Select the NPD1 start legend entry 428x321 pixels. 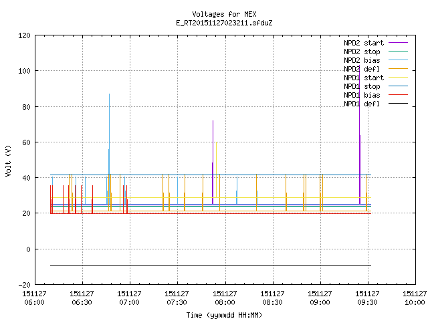tap(376, 78)
